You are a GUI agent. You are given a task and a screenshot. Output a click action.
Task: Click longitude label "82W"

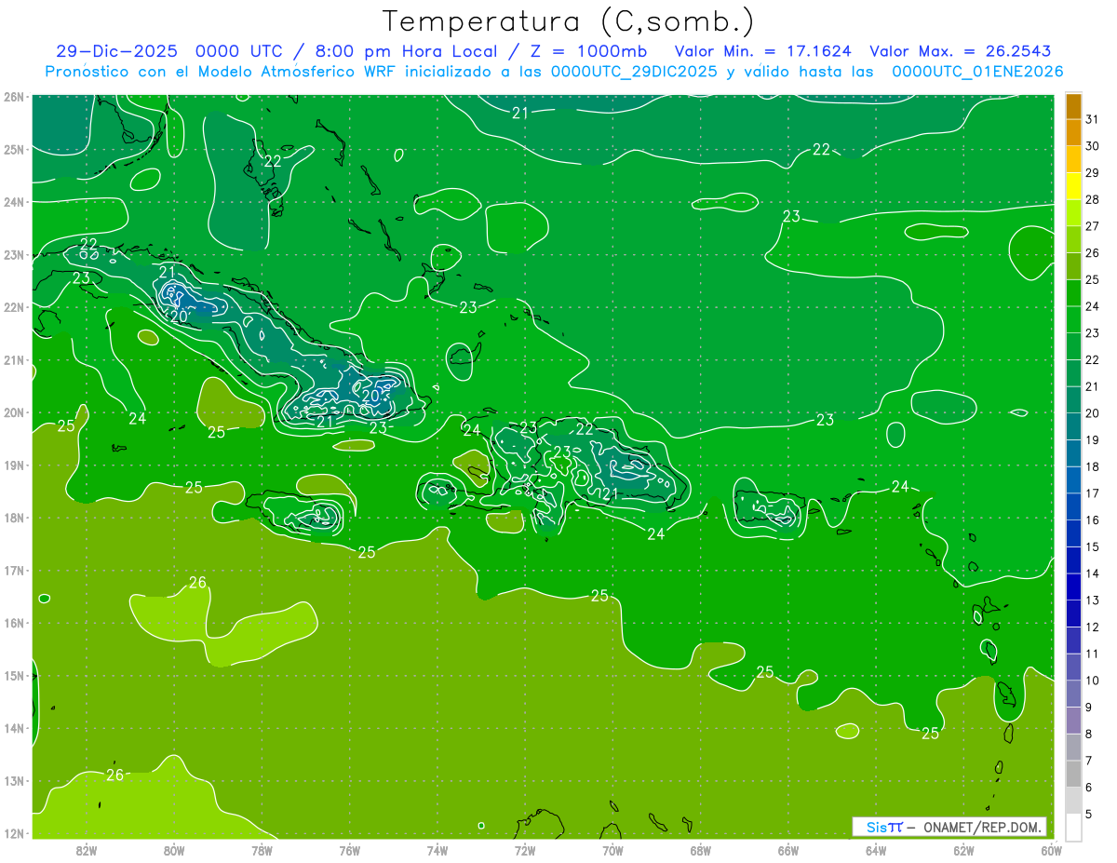tap(87, 850)
